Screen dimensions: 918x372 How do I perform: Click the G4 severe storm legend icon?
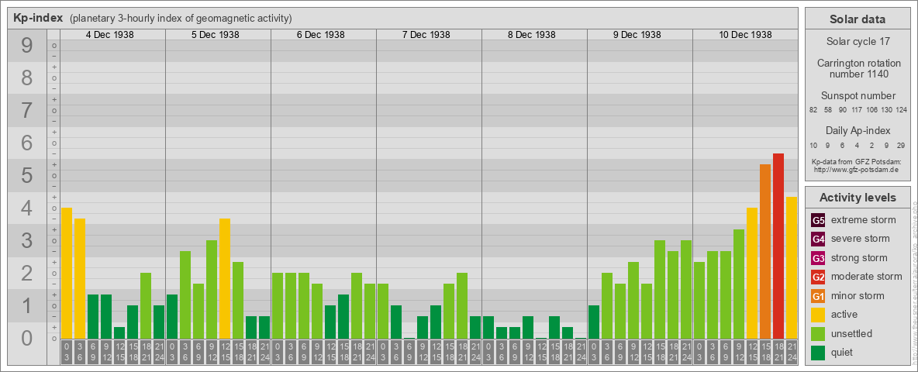pyautogui.click(x=818, y=239)
